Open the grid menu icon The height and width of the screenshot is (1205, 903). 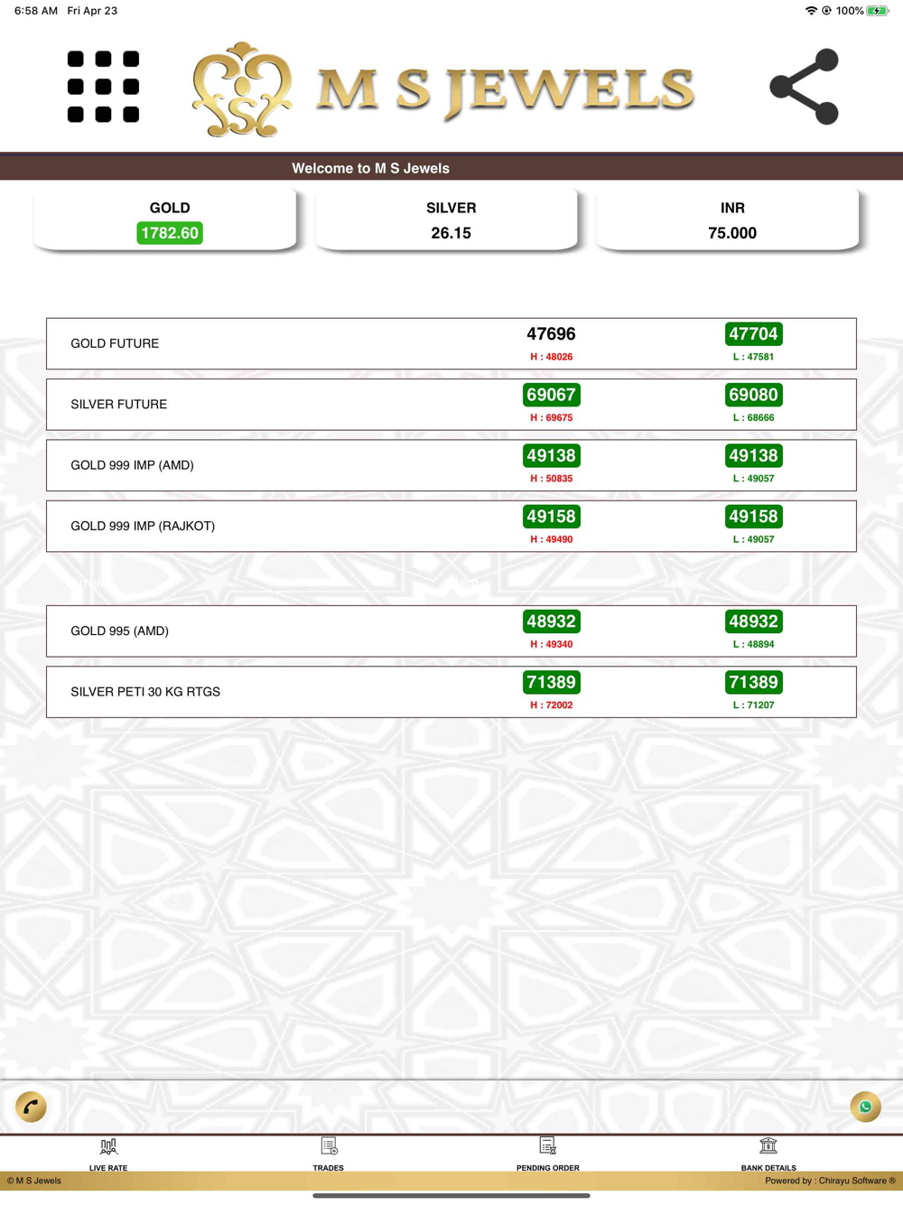click(103, 87)
